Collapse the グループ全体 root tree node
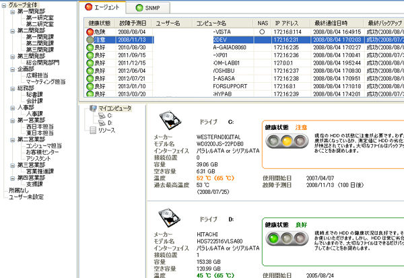Viewport: 404px width, 278px height. (4, 5)
